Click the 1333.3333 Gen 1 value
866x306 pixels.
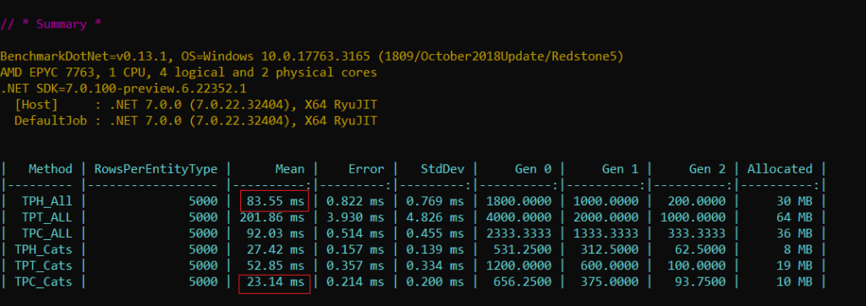click(x=606, y=233)
